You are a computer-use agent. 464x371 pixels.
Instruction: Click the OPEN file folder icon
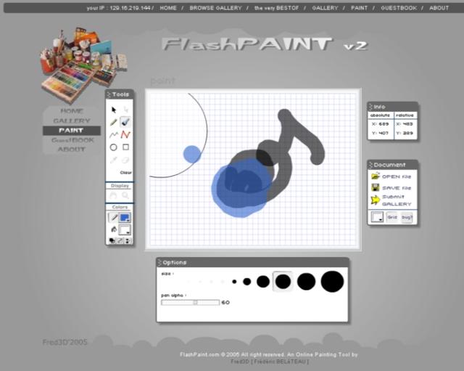tap(376, 176)
